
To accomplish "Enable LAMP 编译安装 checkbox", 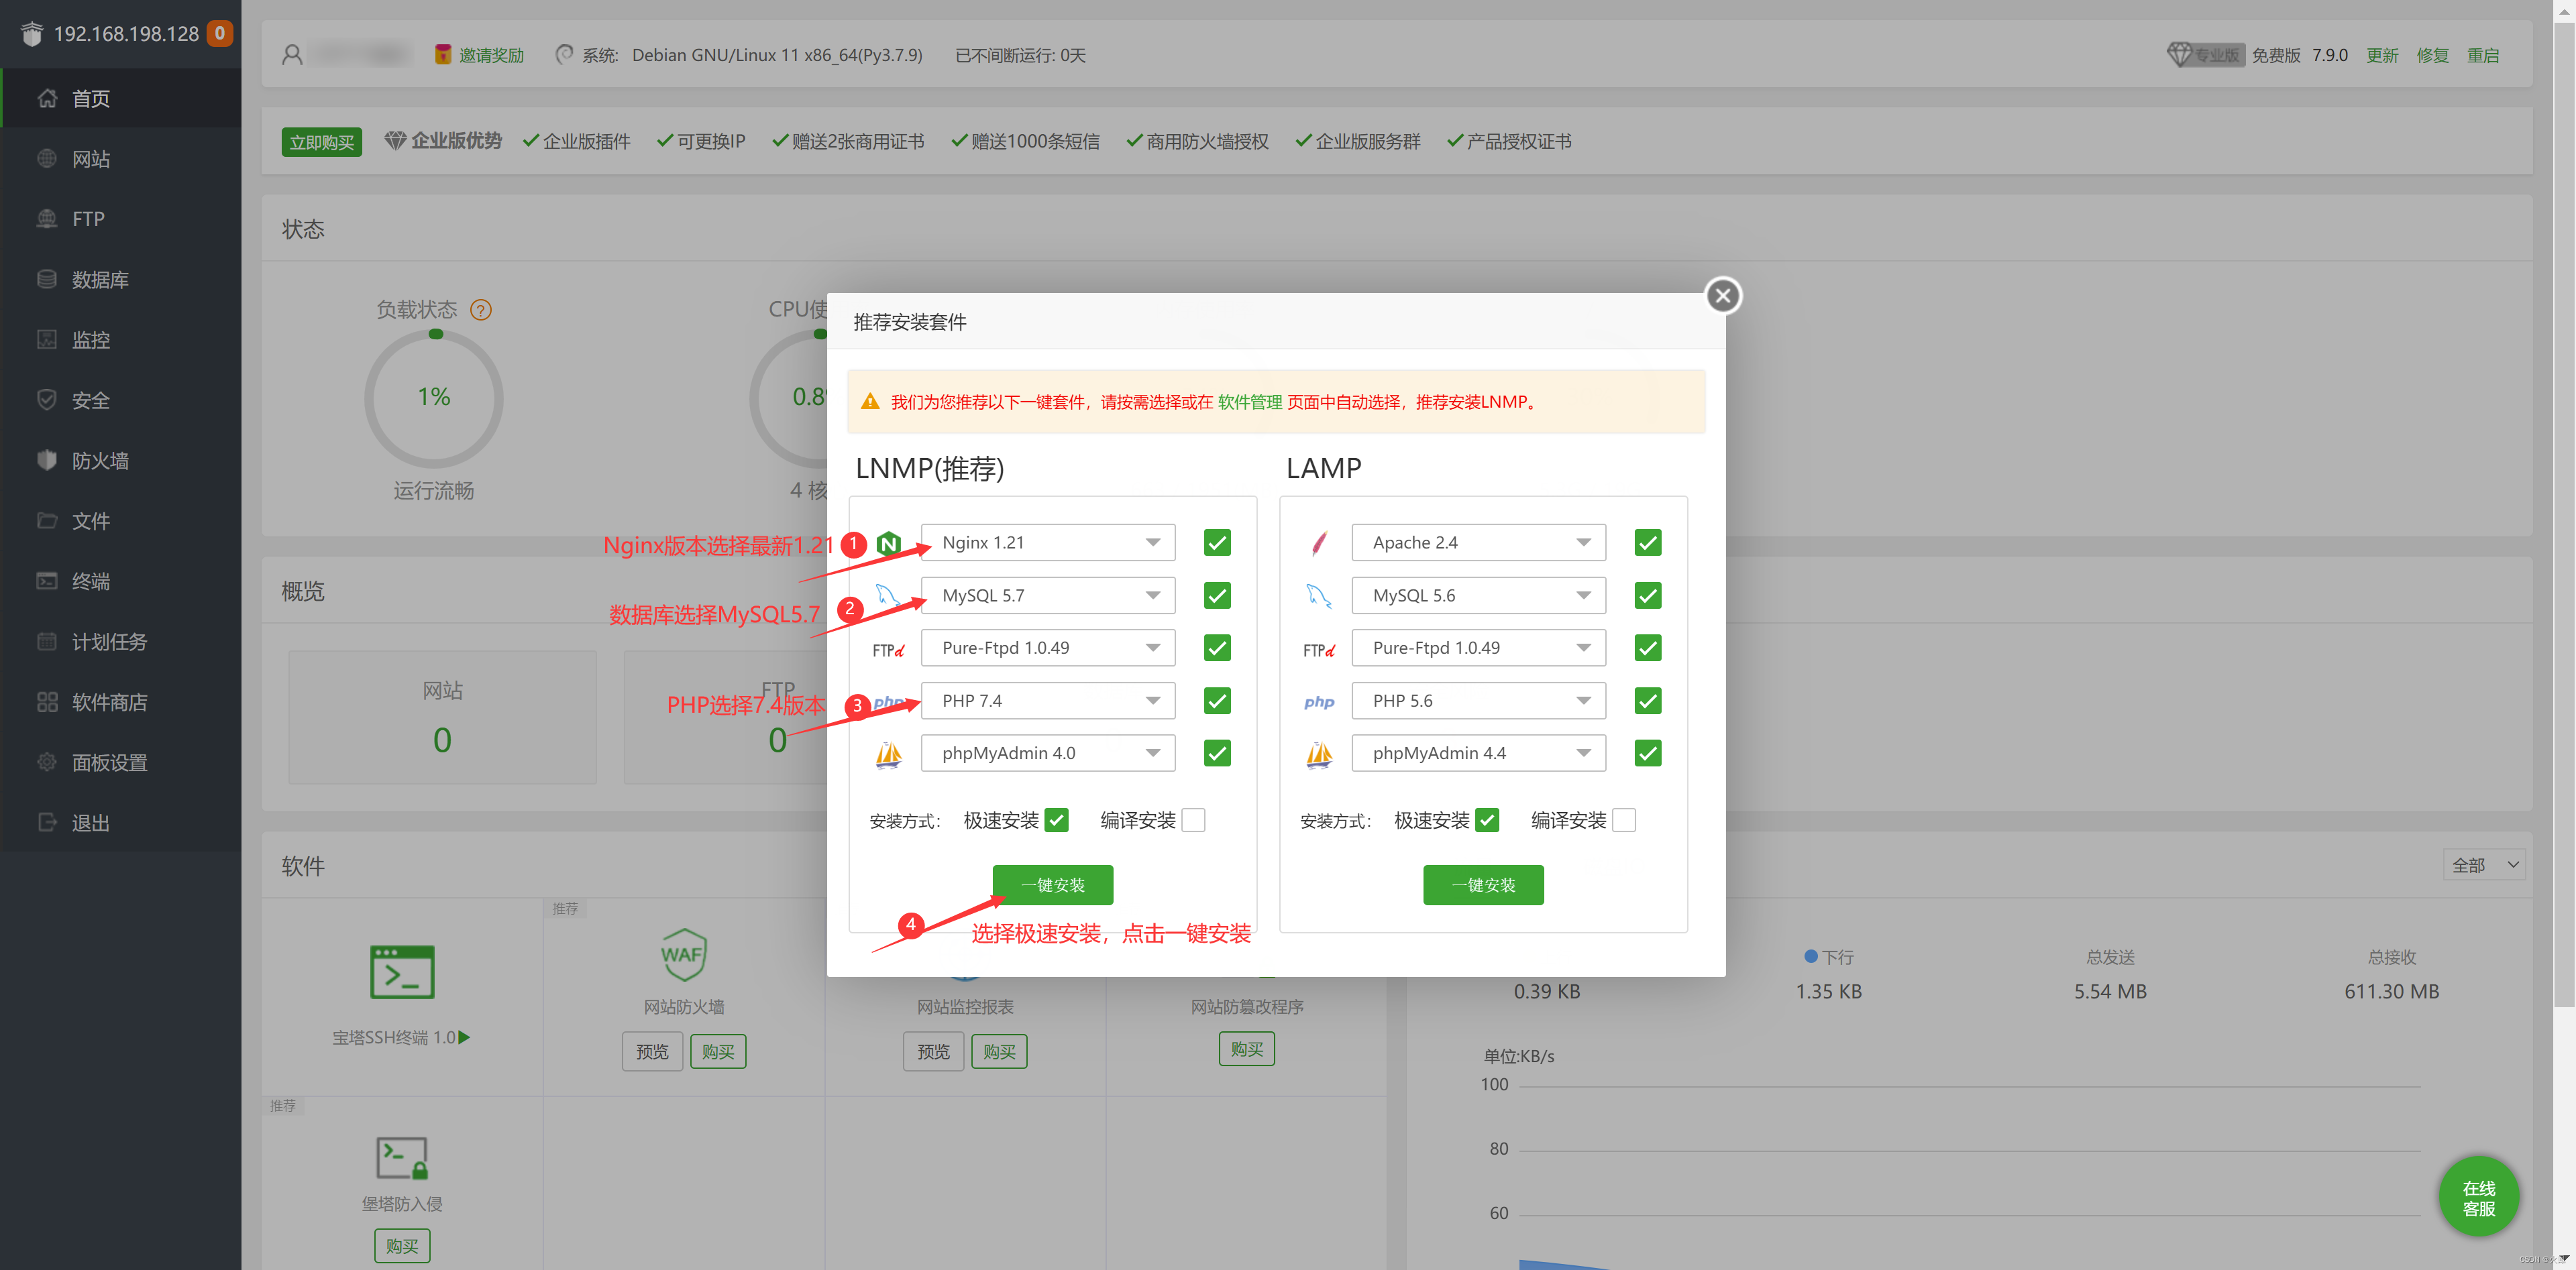I will tap(1624, 820).
